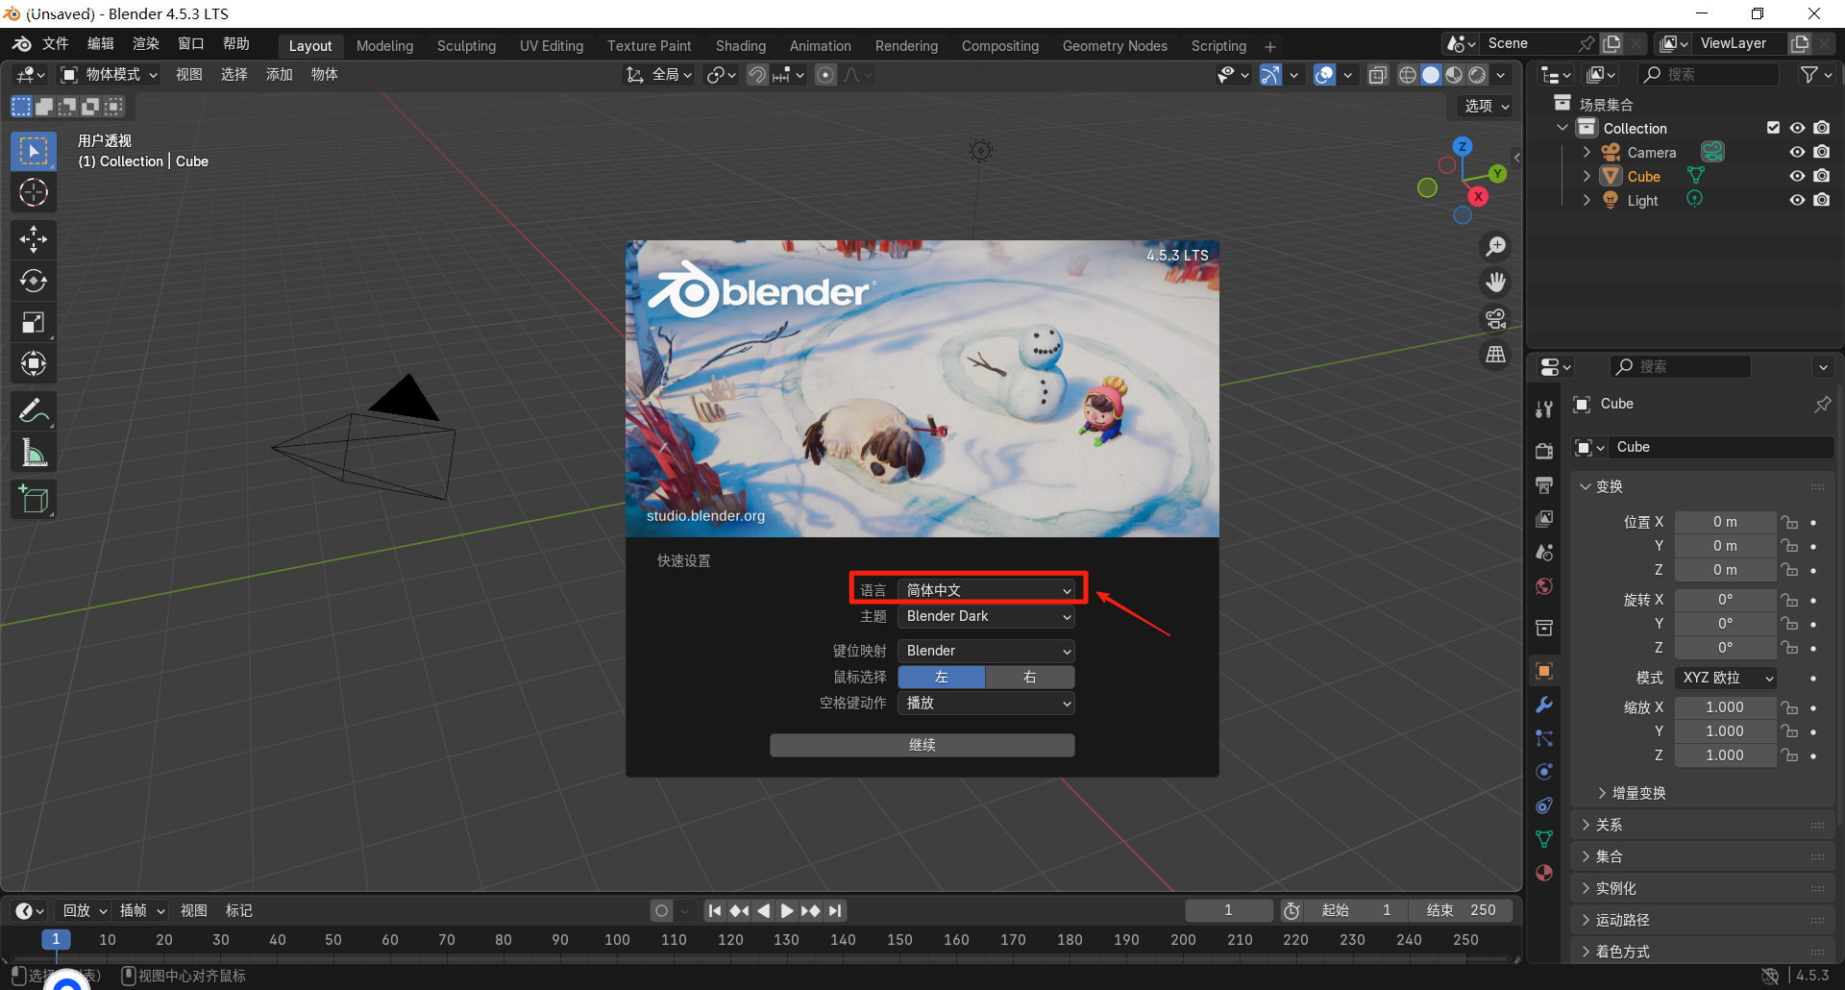
Task: Disable the Cube camera render visibility
Action: (1823, 176)
